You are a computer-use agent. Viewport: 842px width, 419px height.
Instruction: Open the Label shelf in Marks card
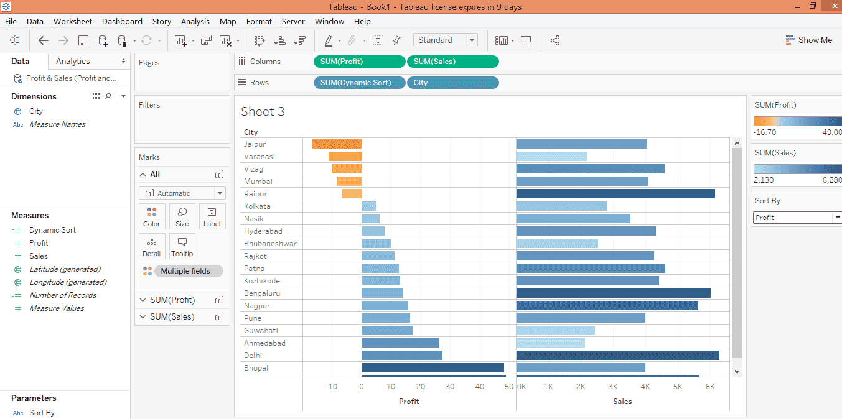point(212,216)
